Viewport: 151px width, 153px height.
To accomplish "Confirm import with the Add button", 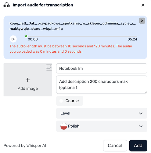I will click(x=138, y=146).
